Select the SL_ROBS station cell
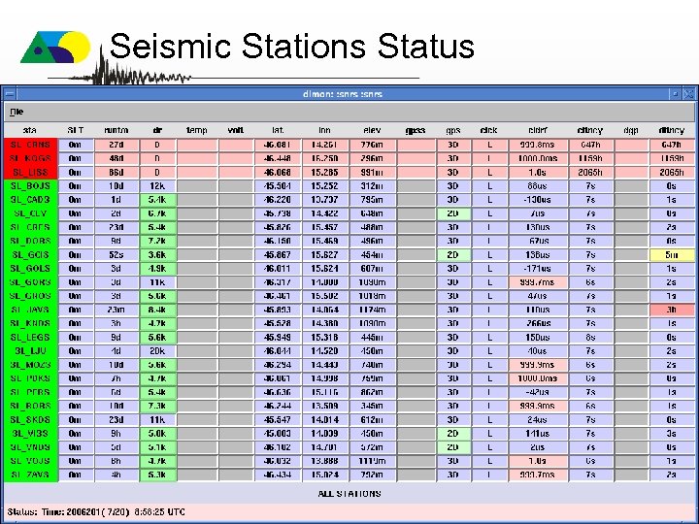Screen dimensions: 699x524 31,406
